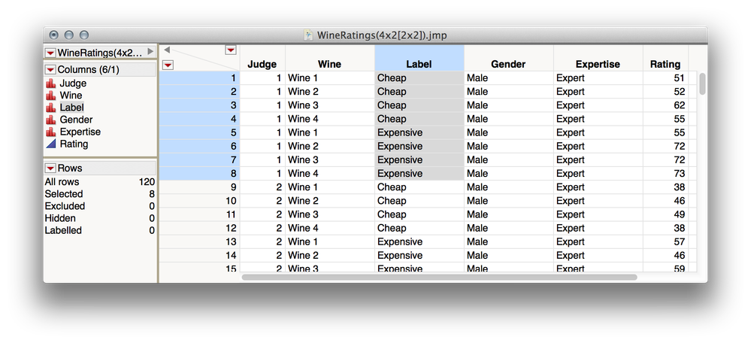Click the nominal icon beside Expertise
Image resolution: width=751 pixels, height=343 pixels.
pyautogui.click(x=51, y=132)
